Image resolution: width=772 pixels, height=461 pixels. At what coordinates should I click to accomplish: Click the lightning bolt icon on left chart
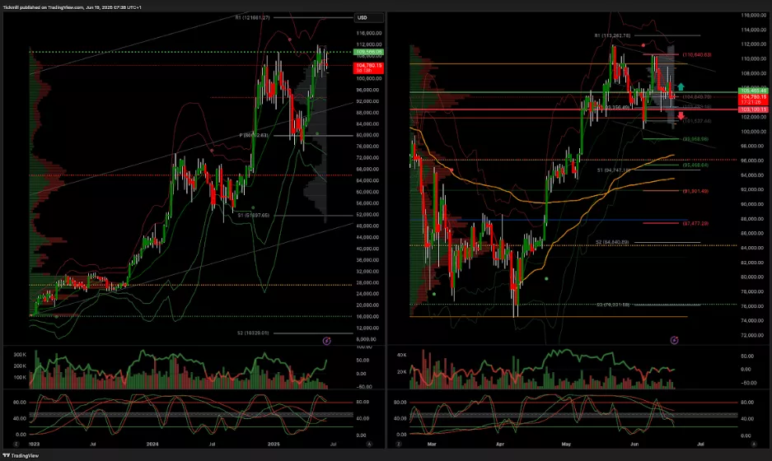327,339
